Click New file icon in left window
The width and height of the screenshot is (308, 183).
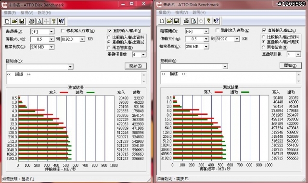pos(7,21)
